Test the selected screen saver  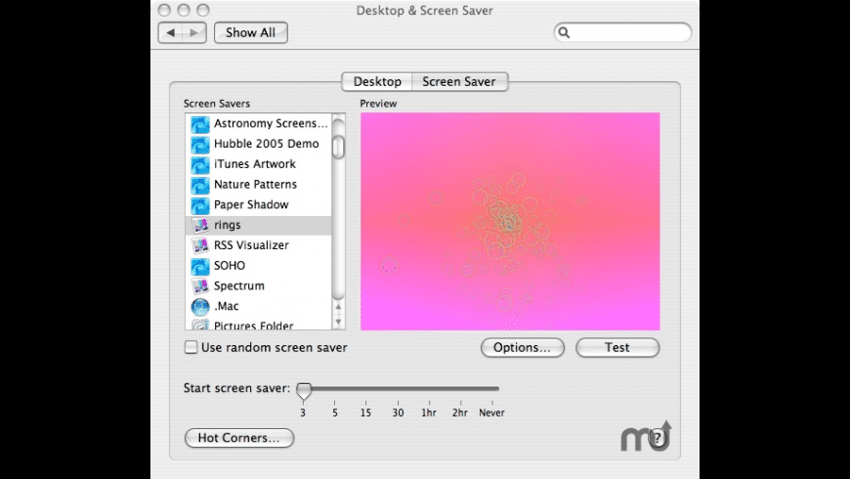tap(617, 348)
